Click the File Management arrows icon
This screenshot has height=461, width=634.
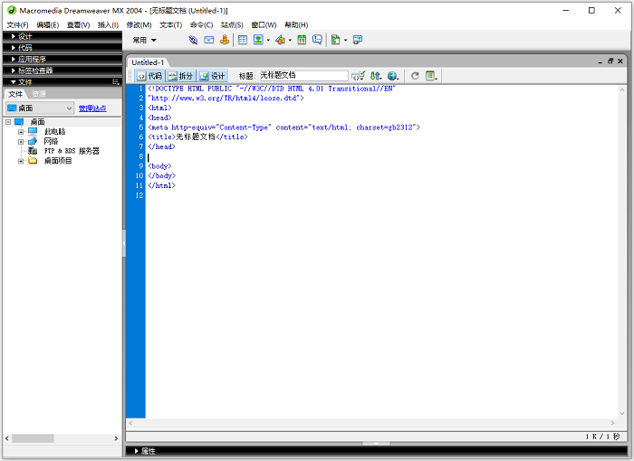coord(375,76)
